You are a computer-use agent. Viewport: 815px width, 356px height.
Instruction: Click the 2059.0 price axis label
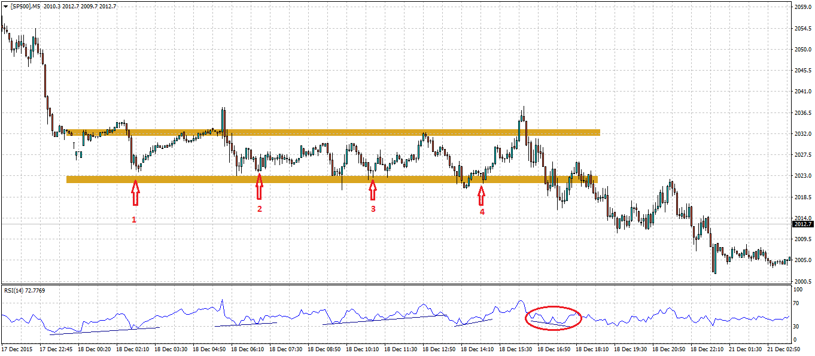coord(802,7)
